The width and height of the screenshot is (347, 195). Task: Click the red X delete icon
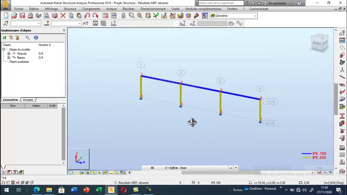pyautogui.click(x=63, y=16)
